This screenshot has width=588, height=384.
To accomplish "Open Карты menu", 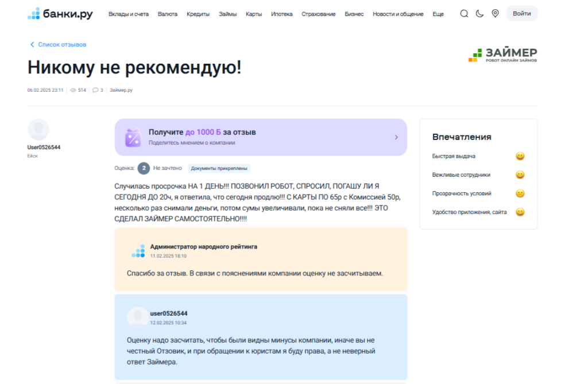I will tap(254, 14).
